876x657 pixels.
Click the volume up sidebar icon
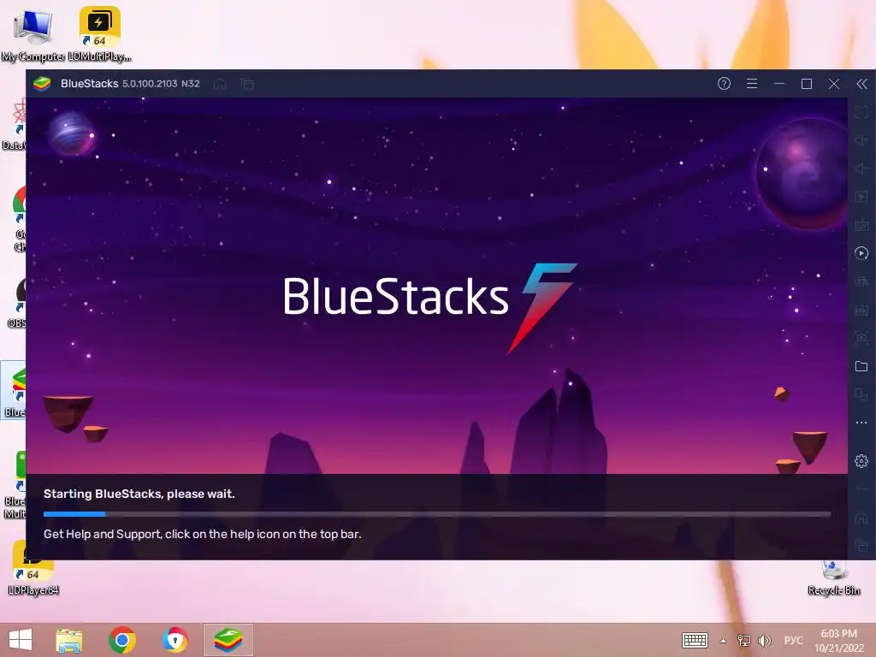[x=861, y=140]
